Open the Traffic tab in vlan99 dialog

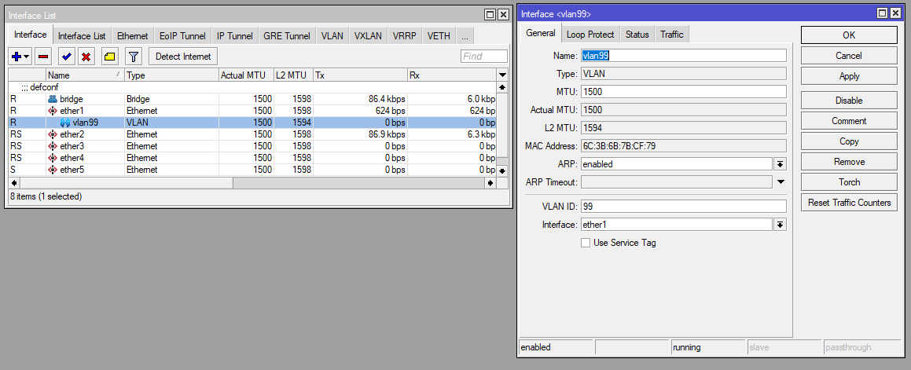(x=672, y=35)
